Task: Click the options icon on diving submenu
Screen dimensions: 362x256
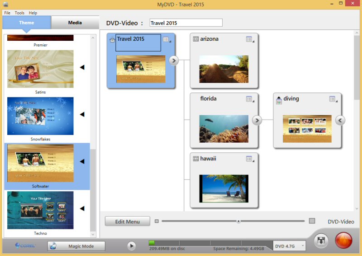Action: click(333, 99)
